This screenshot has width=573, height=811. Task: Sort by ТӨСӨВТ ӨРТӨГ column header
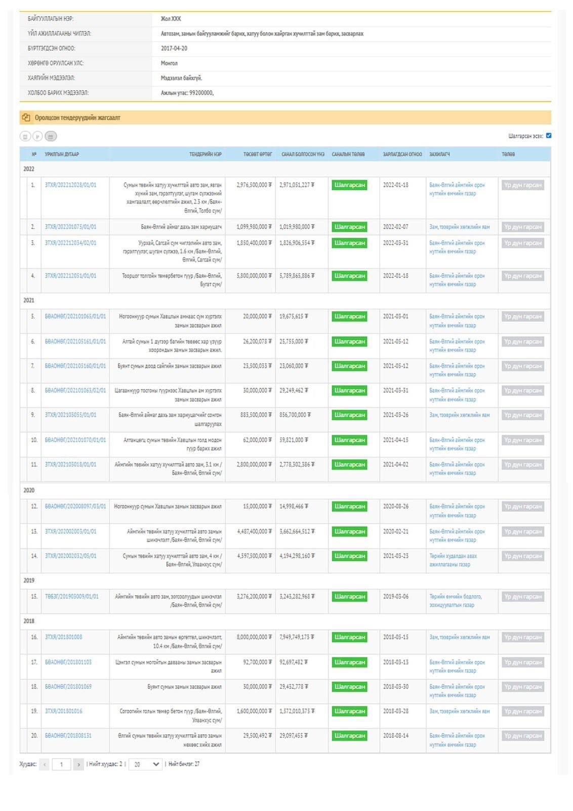click(258, 154)
